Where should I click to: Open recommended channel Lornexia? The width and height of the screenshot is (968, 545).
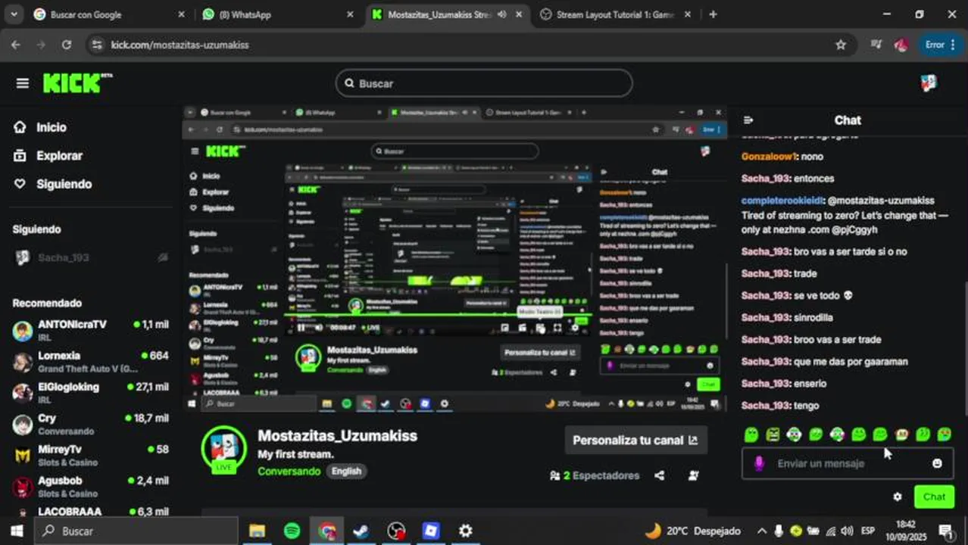pyautogui.click(x=91, y=362)
